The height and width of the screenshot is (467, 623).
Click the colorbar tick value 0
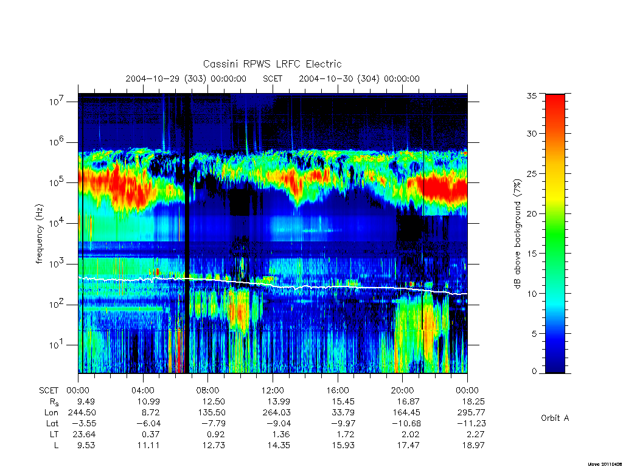[534, 372]
